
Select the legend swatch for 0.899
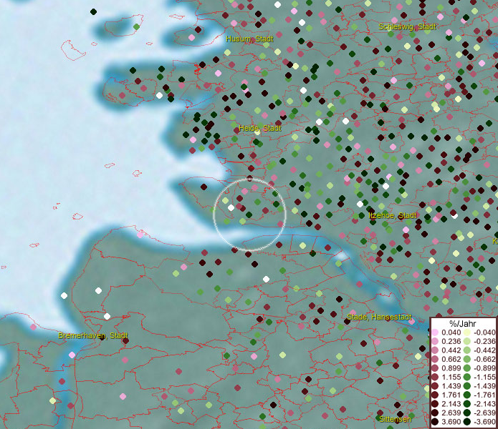(x=435, y=368)
